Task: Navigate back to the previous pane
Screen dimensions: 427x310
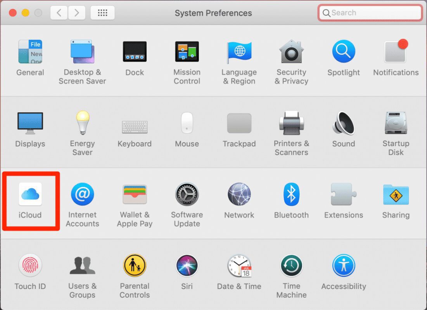Action: click(59, 12)
